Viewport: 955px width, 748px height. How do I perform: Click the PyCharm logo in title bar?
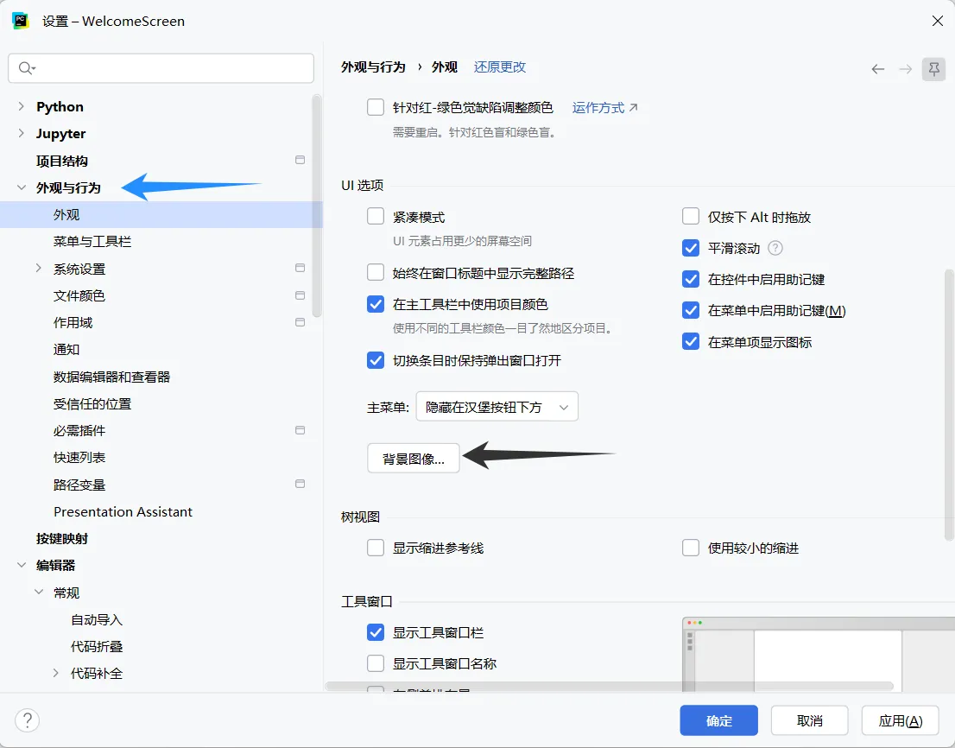tap(21, 21)
